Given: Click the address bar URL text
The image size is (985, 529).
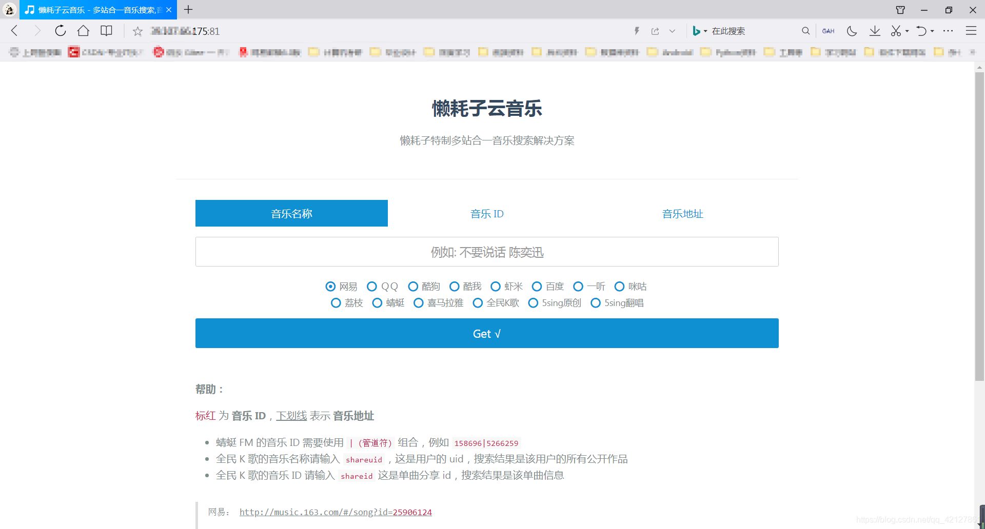Looking at the screenshot, I should point(185,31).
